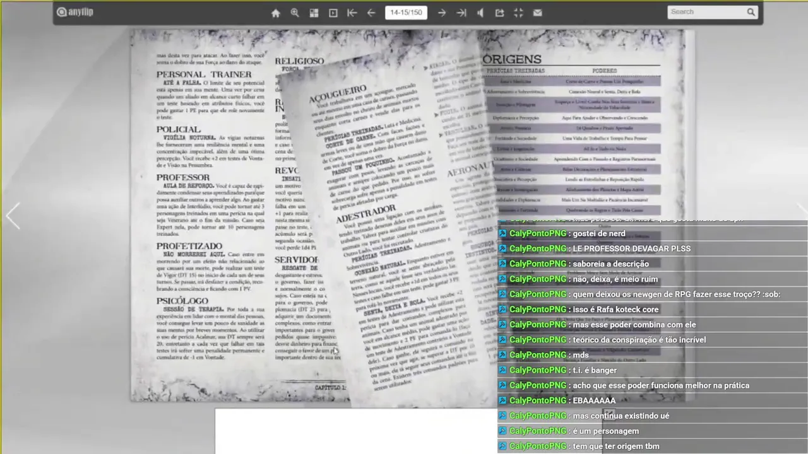The height and width of the screenshot is (454, 808).
Task: Click chat message 'tem que ter origem tbm'
Action: click(x=615, y=446)
